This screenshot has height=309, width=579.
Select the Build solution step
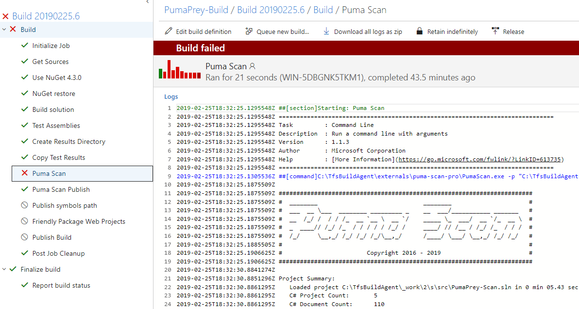tap(53, 109)
